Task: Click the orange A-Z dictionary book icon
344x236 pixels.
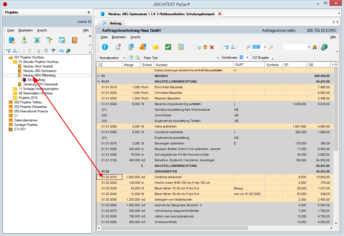Action: (x=75, y=40)
